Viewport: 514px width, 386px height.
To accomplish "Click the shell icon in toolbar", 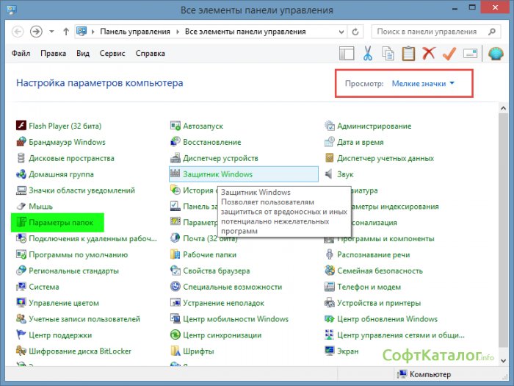I will [495, 54].
